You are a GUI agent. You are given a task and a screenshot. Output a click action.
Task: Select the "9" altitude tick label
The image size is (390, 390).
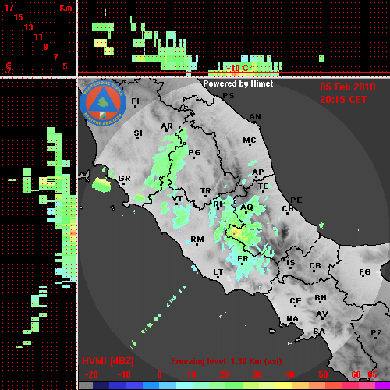coord(46,47)
